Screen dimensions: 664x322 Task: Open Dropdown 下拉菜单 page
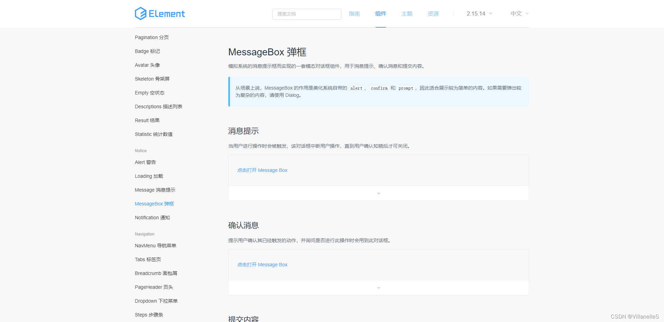(156, 301)
